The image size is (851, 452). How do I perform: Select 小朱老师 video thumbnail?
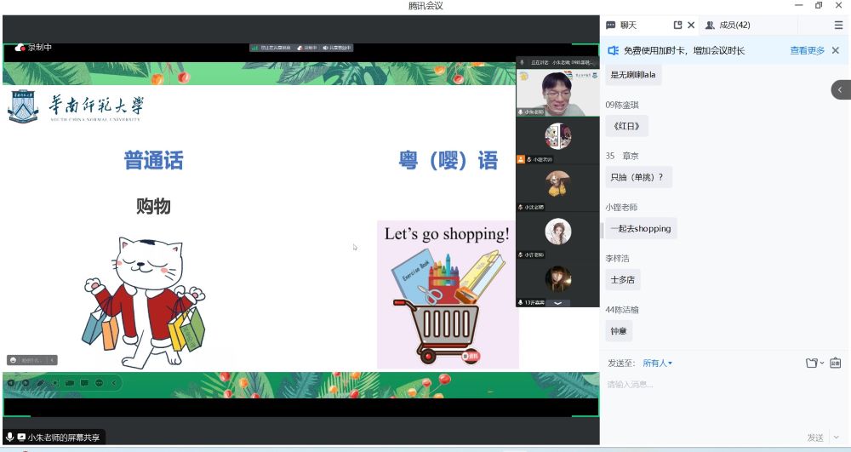pyautogui.click(x=557, y=92)
